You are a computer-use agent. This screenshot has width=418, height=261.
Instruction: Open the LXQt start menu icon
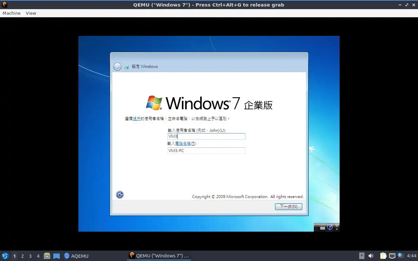tap(5, 256)
